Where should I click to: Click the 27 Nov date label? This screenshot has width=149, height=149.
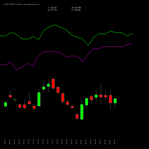tap(91, 142)
